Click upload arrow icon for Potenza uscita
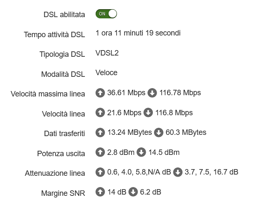The image size is (256, 205). click(x=100, y=152)
